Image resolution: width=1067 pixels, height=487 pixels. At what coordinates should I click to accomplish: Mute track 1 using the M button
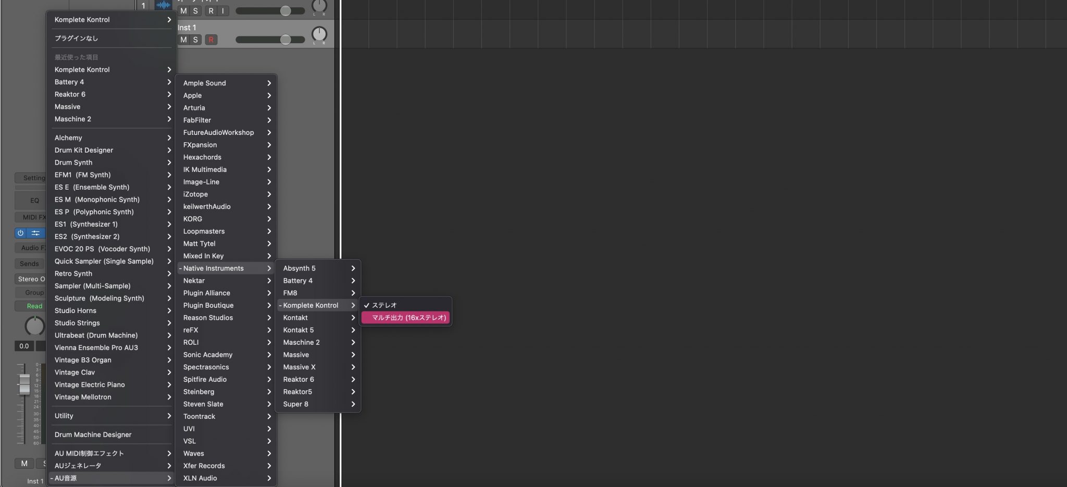[183, 10]
